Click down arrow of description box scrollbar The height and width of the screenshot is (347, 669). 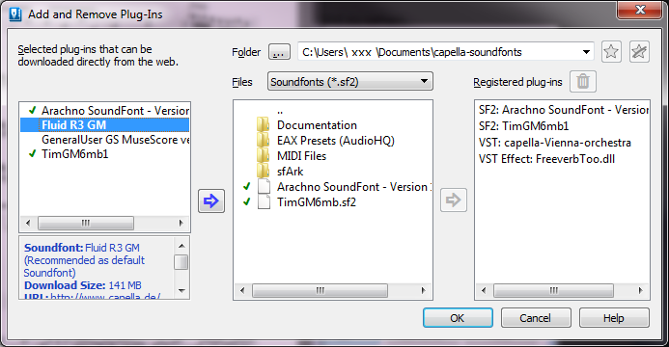coord(181,291)
